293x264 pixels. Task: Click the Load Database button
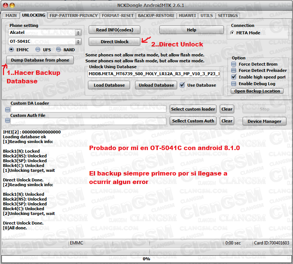[109, 85]
